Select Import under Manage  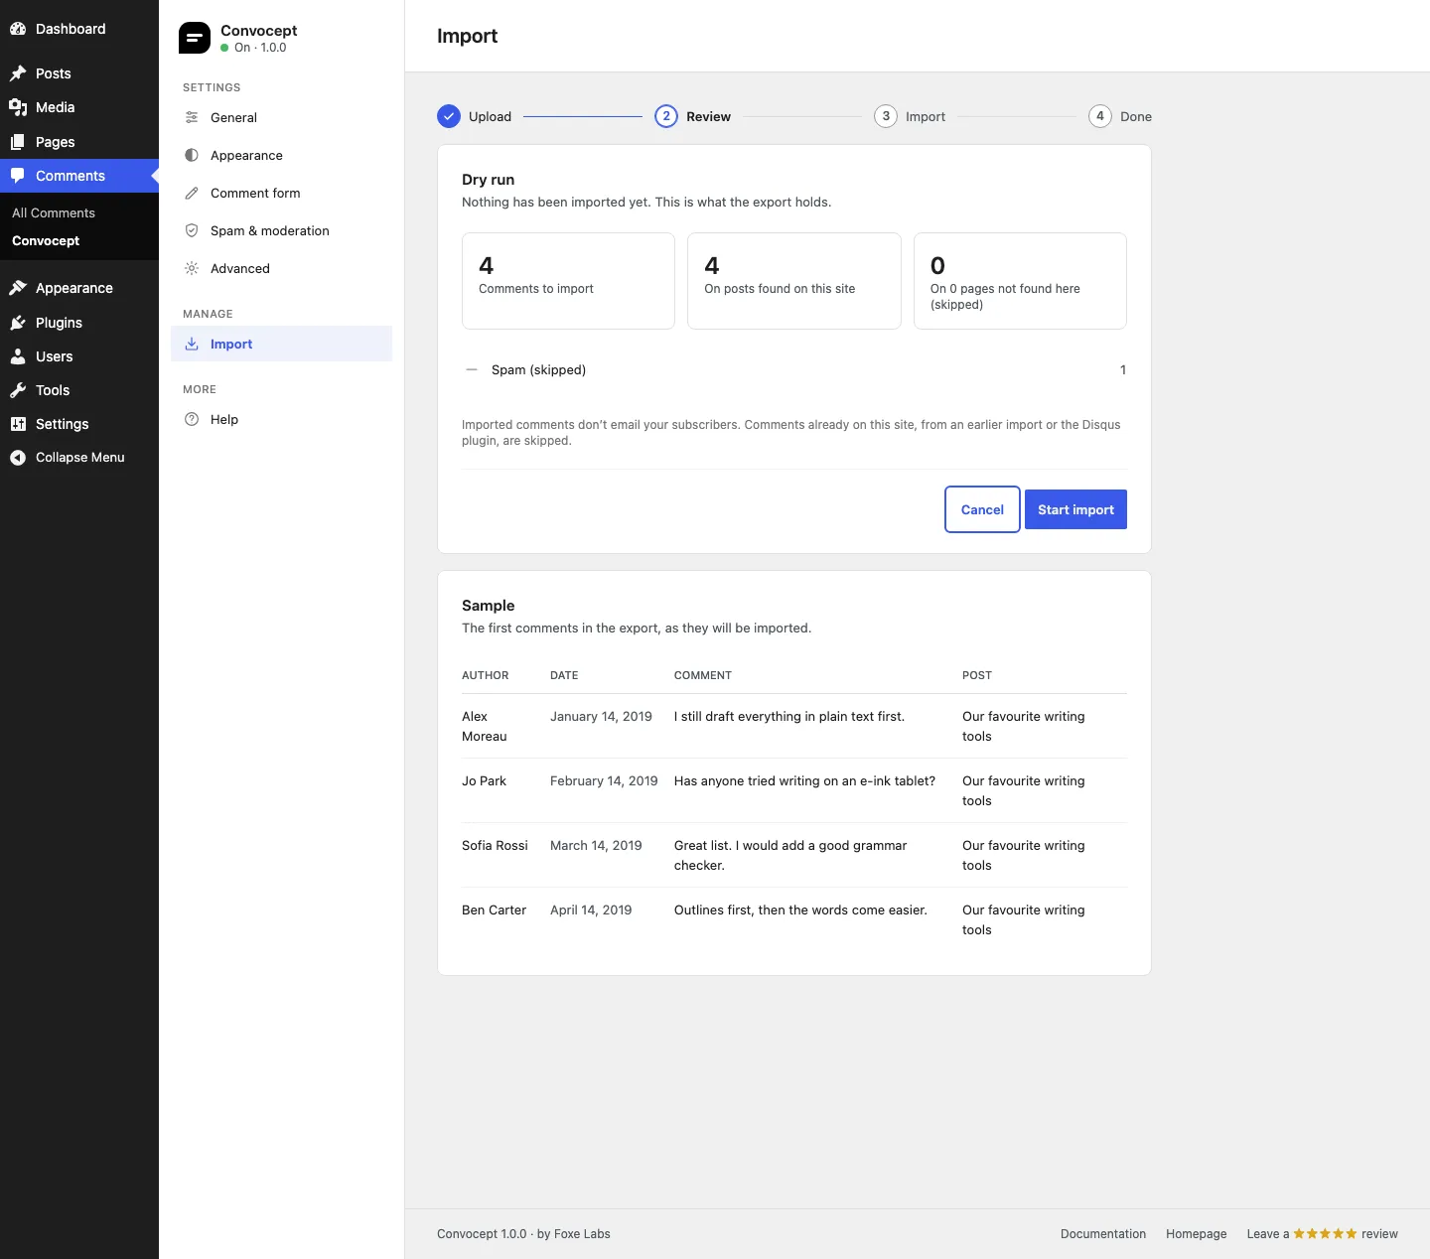pos(281,344)
